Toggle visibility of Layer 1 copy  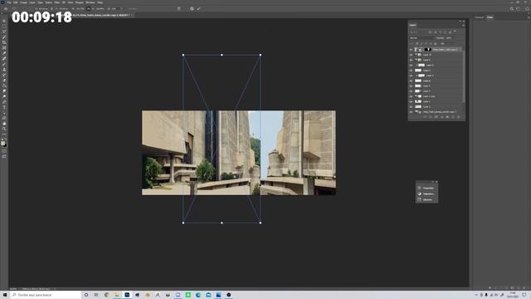click(x=412, y=96)
